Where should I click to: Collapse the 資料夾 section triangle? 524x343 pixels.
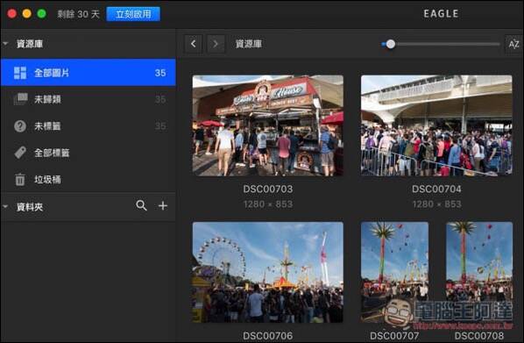(x=5, y=206)
